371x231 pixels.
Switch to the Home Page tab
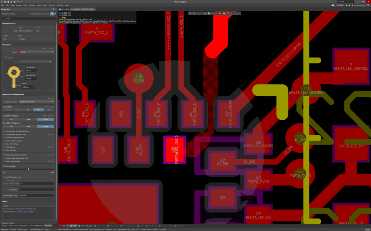click(64, 9)
